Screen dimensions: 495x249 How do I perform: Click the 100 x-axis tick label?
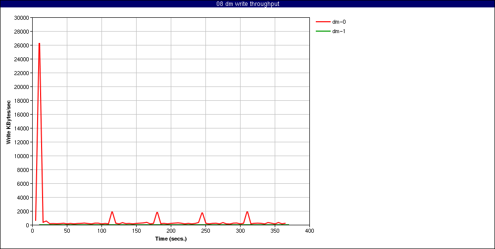coord(101,231)
